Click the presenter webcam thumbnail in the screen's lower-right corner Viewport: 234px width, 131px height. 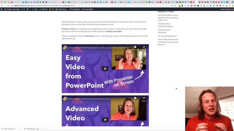pos(210,109)
